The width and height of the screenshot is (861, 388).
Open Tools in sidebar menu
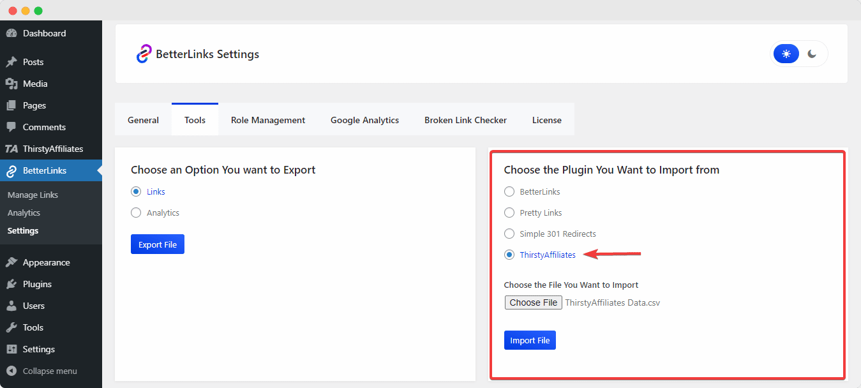tap(51, 327)
